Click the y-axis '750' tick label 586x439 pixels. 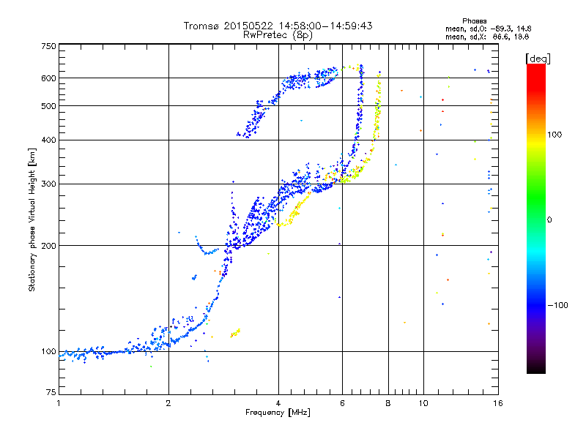48,46
